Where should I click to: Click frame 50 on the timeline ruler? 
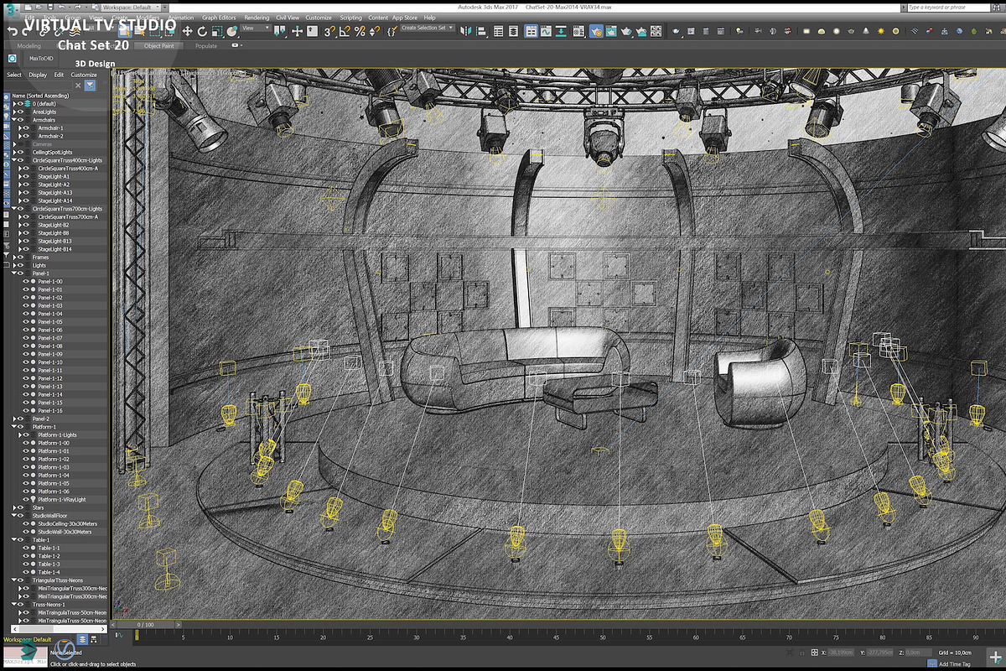coord(602,637)
